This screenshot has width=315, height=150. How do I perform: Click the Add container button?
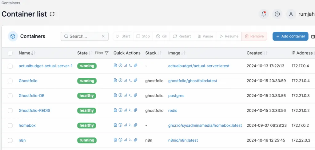click(290, 36)
